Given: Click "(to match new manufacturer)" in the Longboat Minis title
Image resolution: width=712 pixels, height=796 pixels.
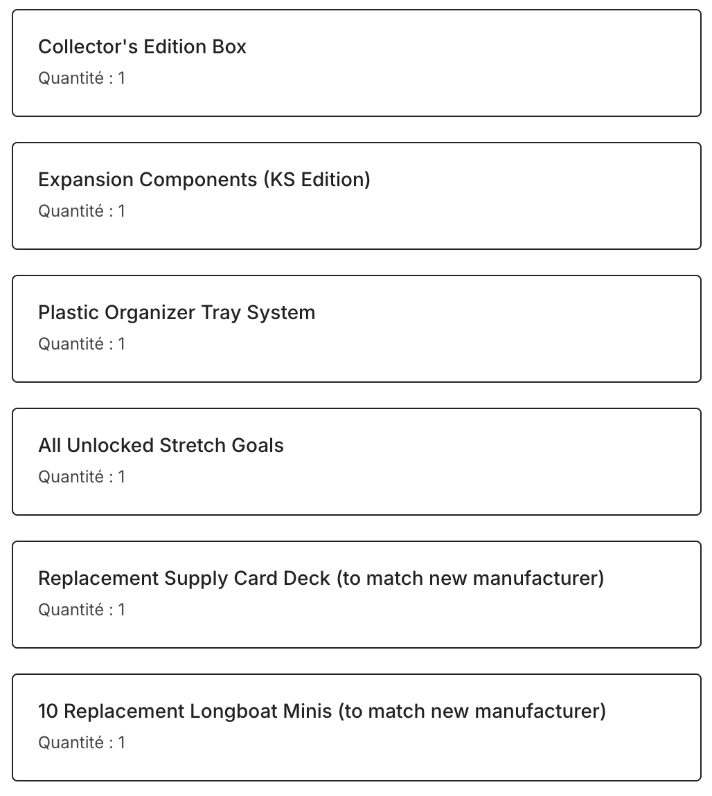Looking at the screenshot, I should click(472, 711).
